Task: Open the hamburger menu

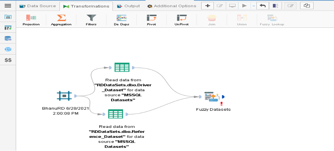Action: [8, 6]
